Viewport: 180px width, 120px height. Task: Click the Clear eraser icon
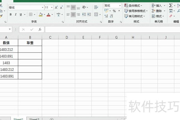[171, 16]
